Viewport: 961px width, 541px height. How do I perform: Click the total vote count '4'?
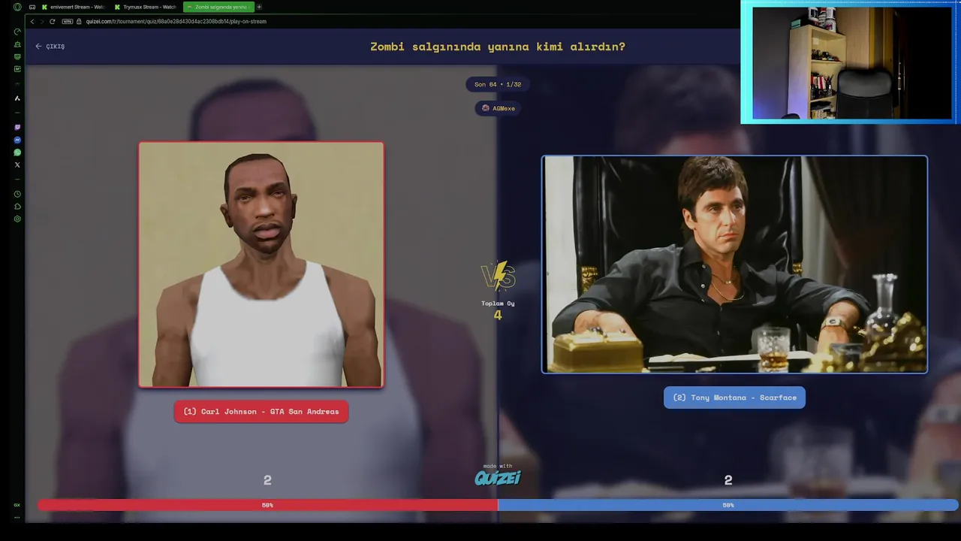(498, 316)
